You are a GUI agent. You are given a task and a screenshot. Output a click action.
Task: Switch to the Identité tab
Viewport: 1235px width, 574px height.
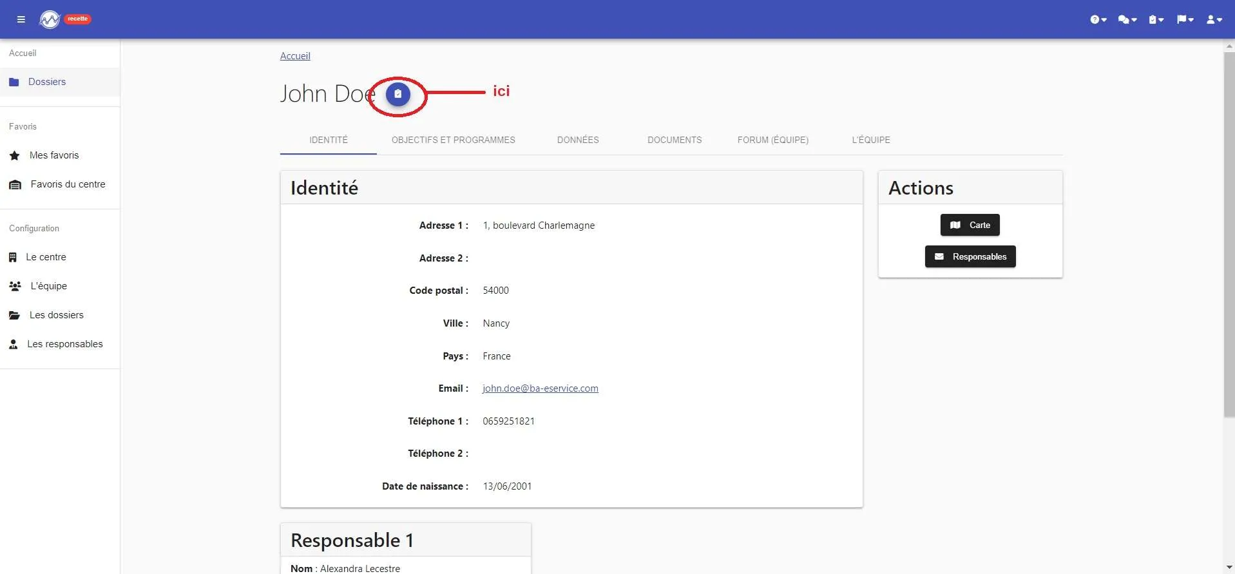coord(329,140)
